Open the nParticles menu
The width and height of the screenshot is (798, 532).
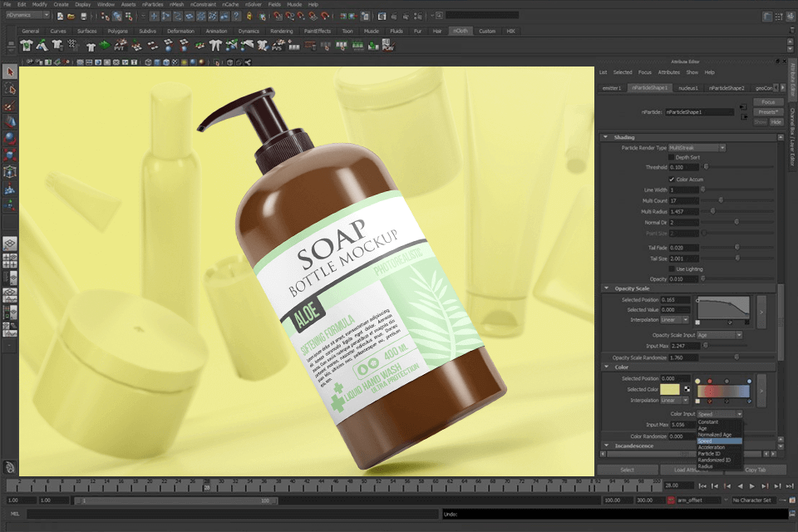pyautogui.click(x=152, y=4)
